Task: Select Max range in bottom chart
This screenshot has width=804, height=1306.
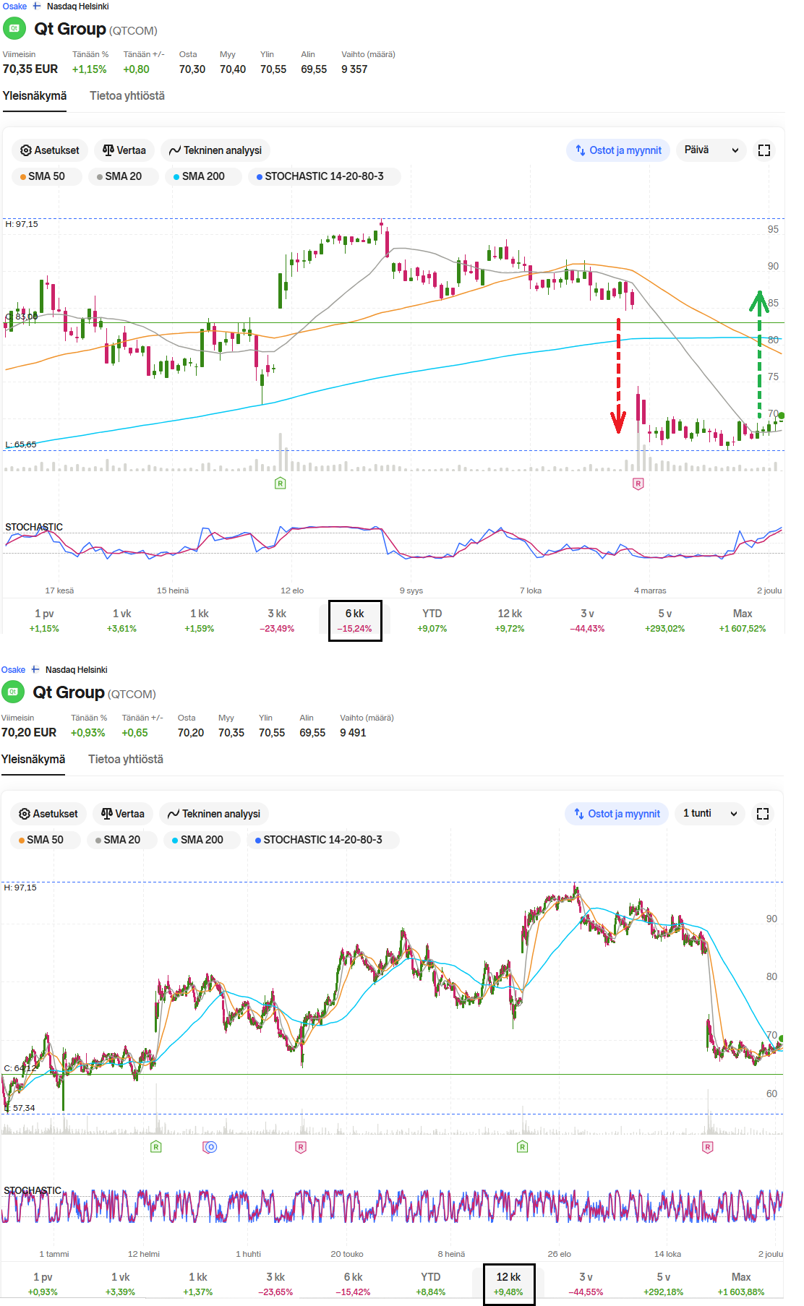Action: [741, 1284]
